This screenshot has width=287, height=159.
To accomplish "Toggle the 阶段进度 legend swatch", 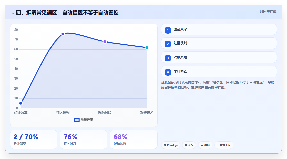I will [77, 120].
